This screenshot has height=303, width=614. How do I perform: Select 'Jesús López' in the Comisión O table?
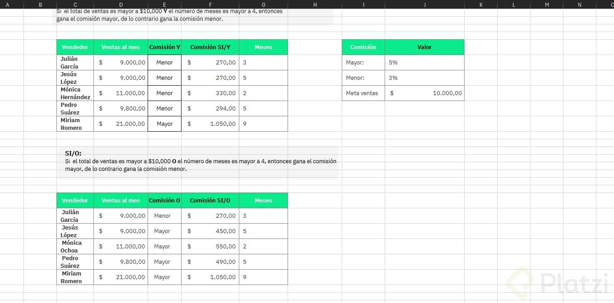[x=75, y=231]
